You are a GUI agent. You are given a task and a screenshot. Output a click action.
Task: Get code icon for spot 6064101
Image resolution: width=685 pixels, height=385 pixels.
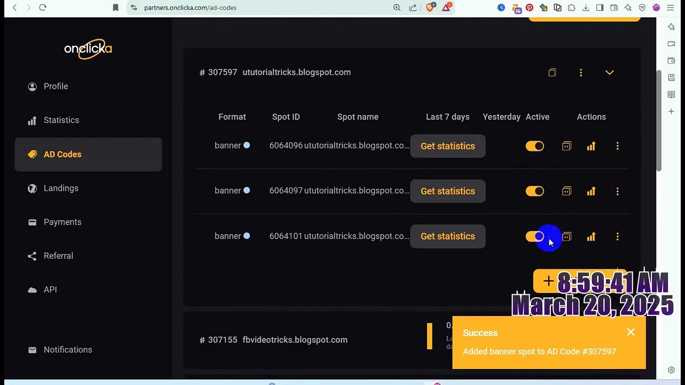[567, 236]
